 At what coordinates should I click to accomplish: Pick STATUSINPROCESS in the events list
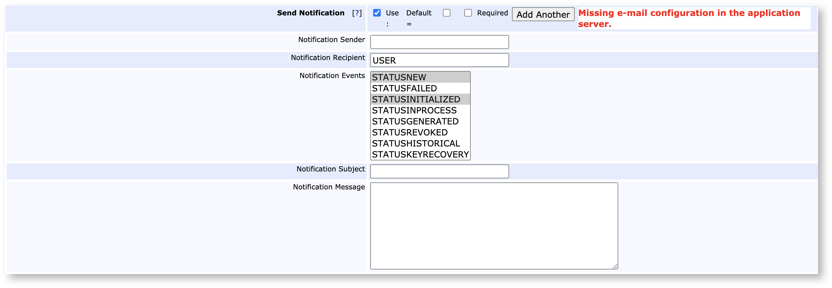420,110
